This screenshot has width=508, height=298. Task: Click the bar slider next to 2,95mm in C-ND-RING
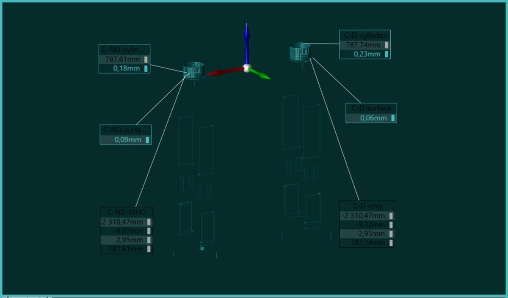click(149, 240)
